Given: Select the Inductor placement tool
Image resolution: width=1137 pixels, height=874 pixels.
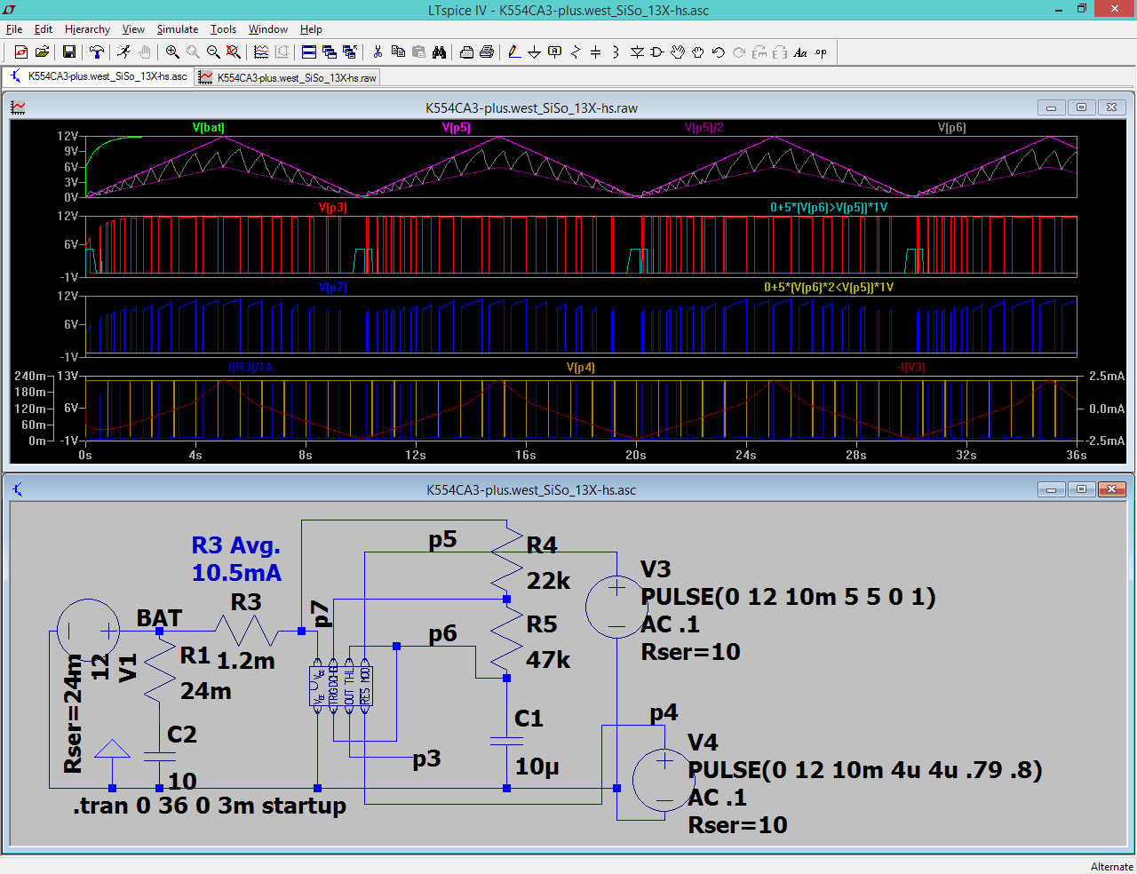Looking at the screenshot, I should click(x=616, y=52).
